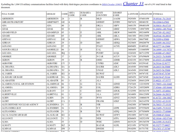This screenshot has width=176, height=132.
Task: Select the ALKHRJAB geoloc cell
Action: [54, 77]
